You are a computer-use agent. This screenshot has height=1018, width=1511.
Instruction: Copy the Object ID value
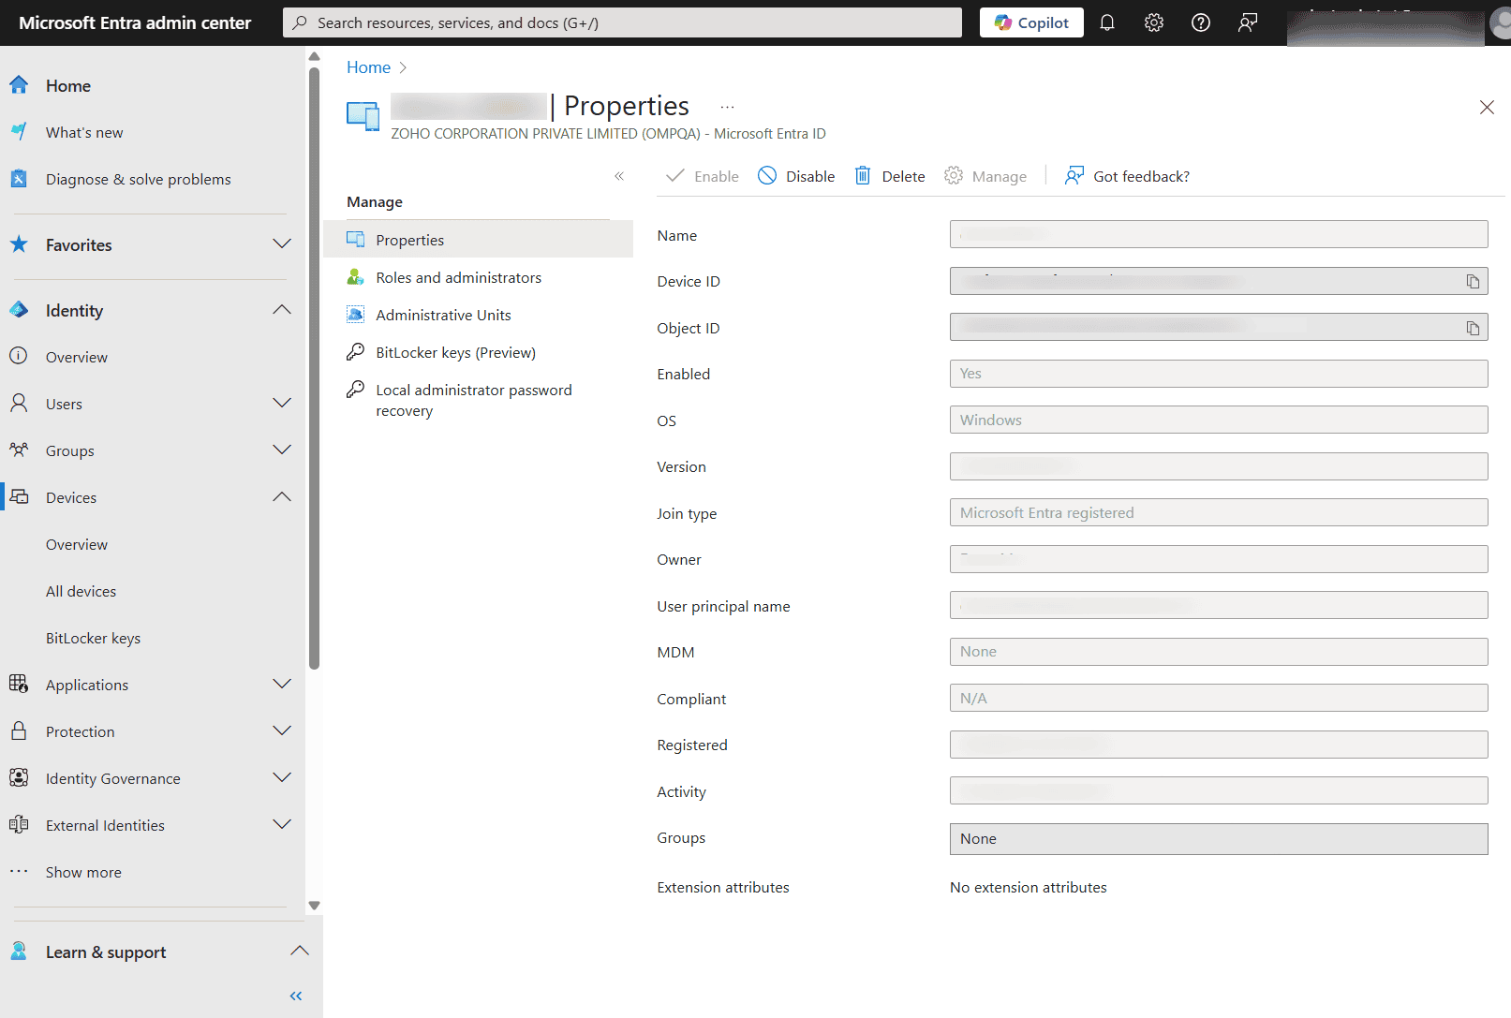tap(1473, 328)
